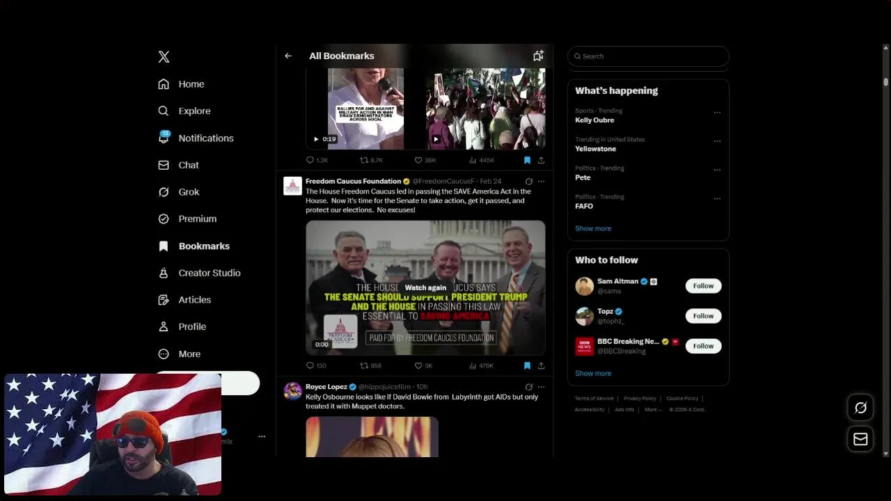
Task: Play the 0:19 video in top post
Action: 316,139
